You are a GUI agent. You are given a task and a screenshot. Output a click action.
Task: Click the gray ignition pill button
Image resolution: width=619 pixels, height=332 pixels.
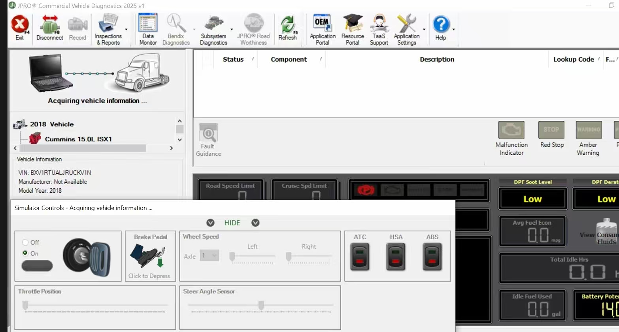click(x=37, y=266)
